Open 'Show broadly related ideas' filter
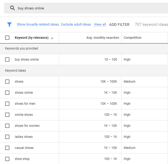Screen dimensions: 168x164 point(38,25)
